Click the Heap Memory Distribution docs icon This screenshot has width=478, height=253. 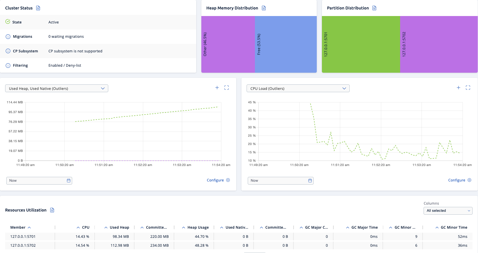264,8
